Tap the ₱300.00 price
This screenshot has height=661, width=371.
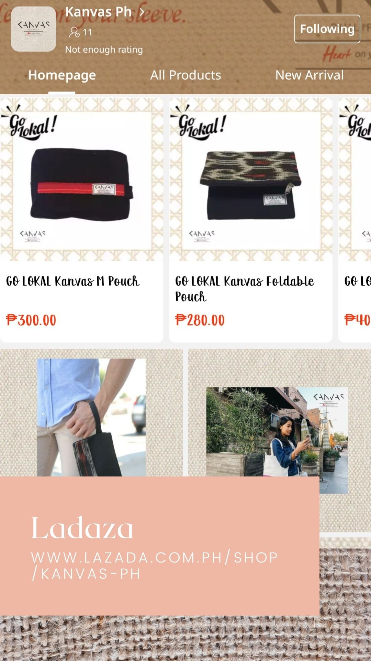[31, 320]
